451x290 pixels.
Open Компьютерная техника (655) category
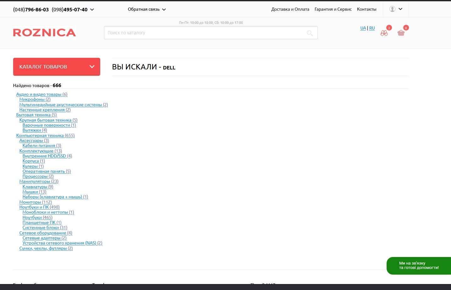(45, 135)
